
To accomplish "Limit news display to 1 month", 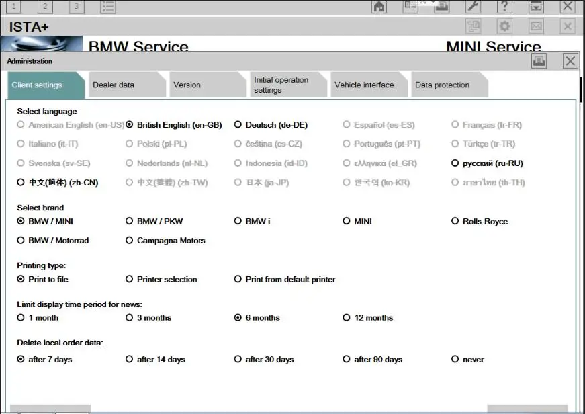I will [x=38, y=318].
